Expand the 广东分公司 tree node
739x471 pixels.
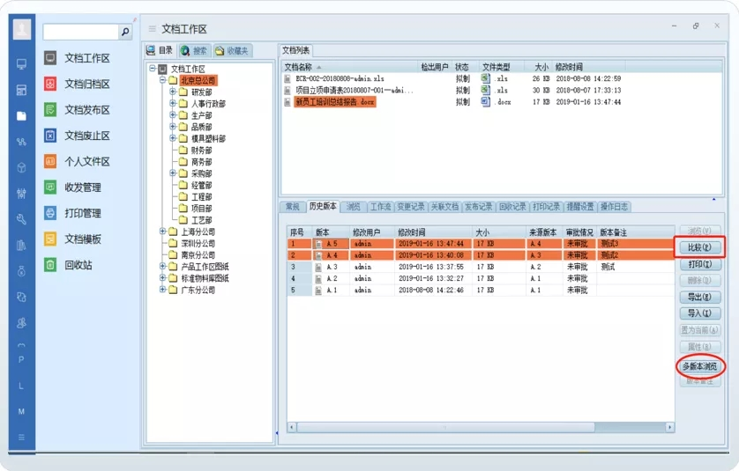tap(162, 290)
